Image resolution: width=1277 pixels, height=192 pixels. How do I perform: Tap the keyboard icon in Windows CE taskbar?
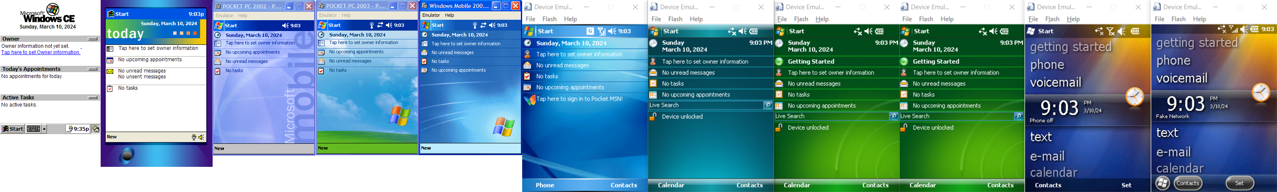(x=34, y=129)
